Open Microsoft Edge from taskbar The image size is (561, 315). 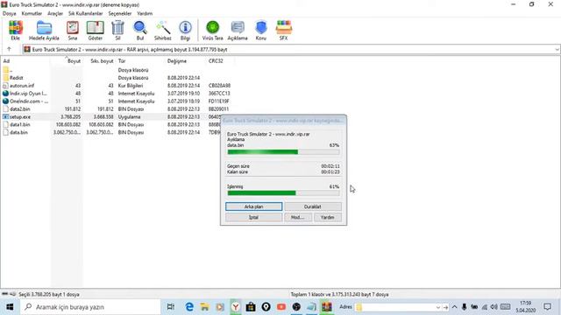pos(189,307)
